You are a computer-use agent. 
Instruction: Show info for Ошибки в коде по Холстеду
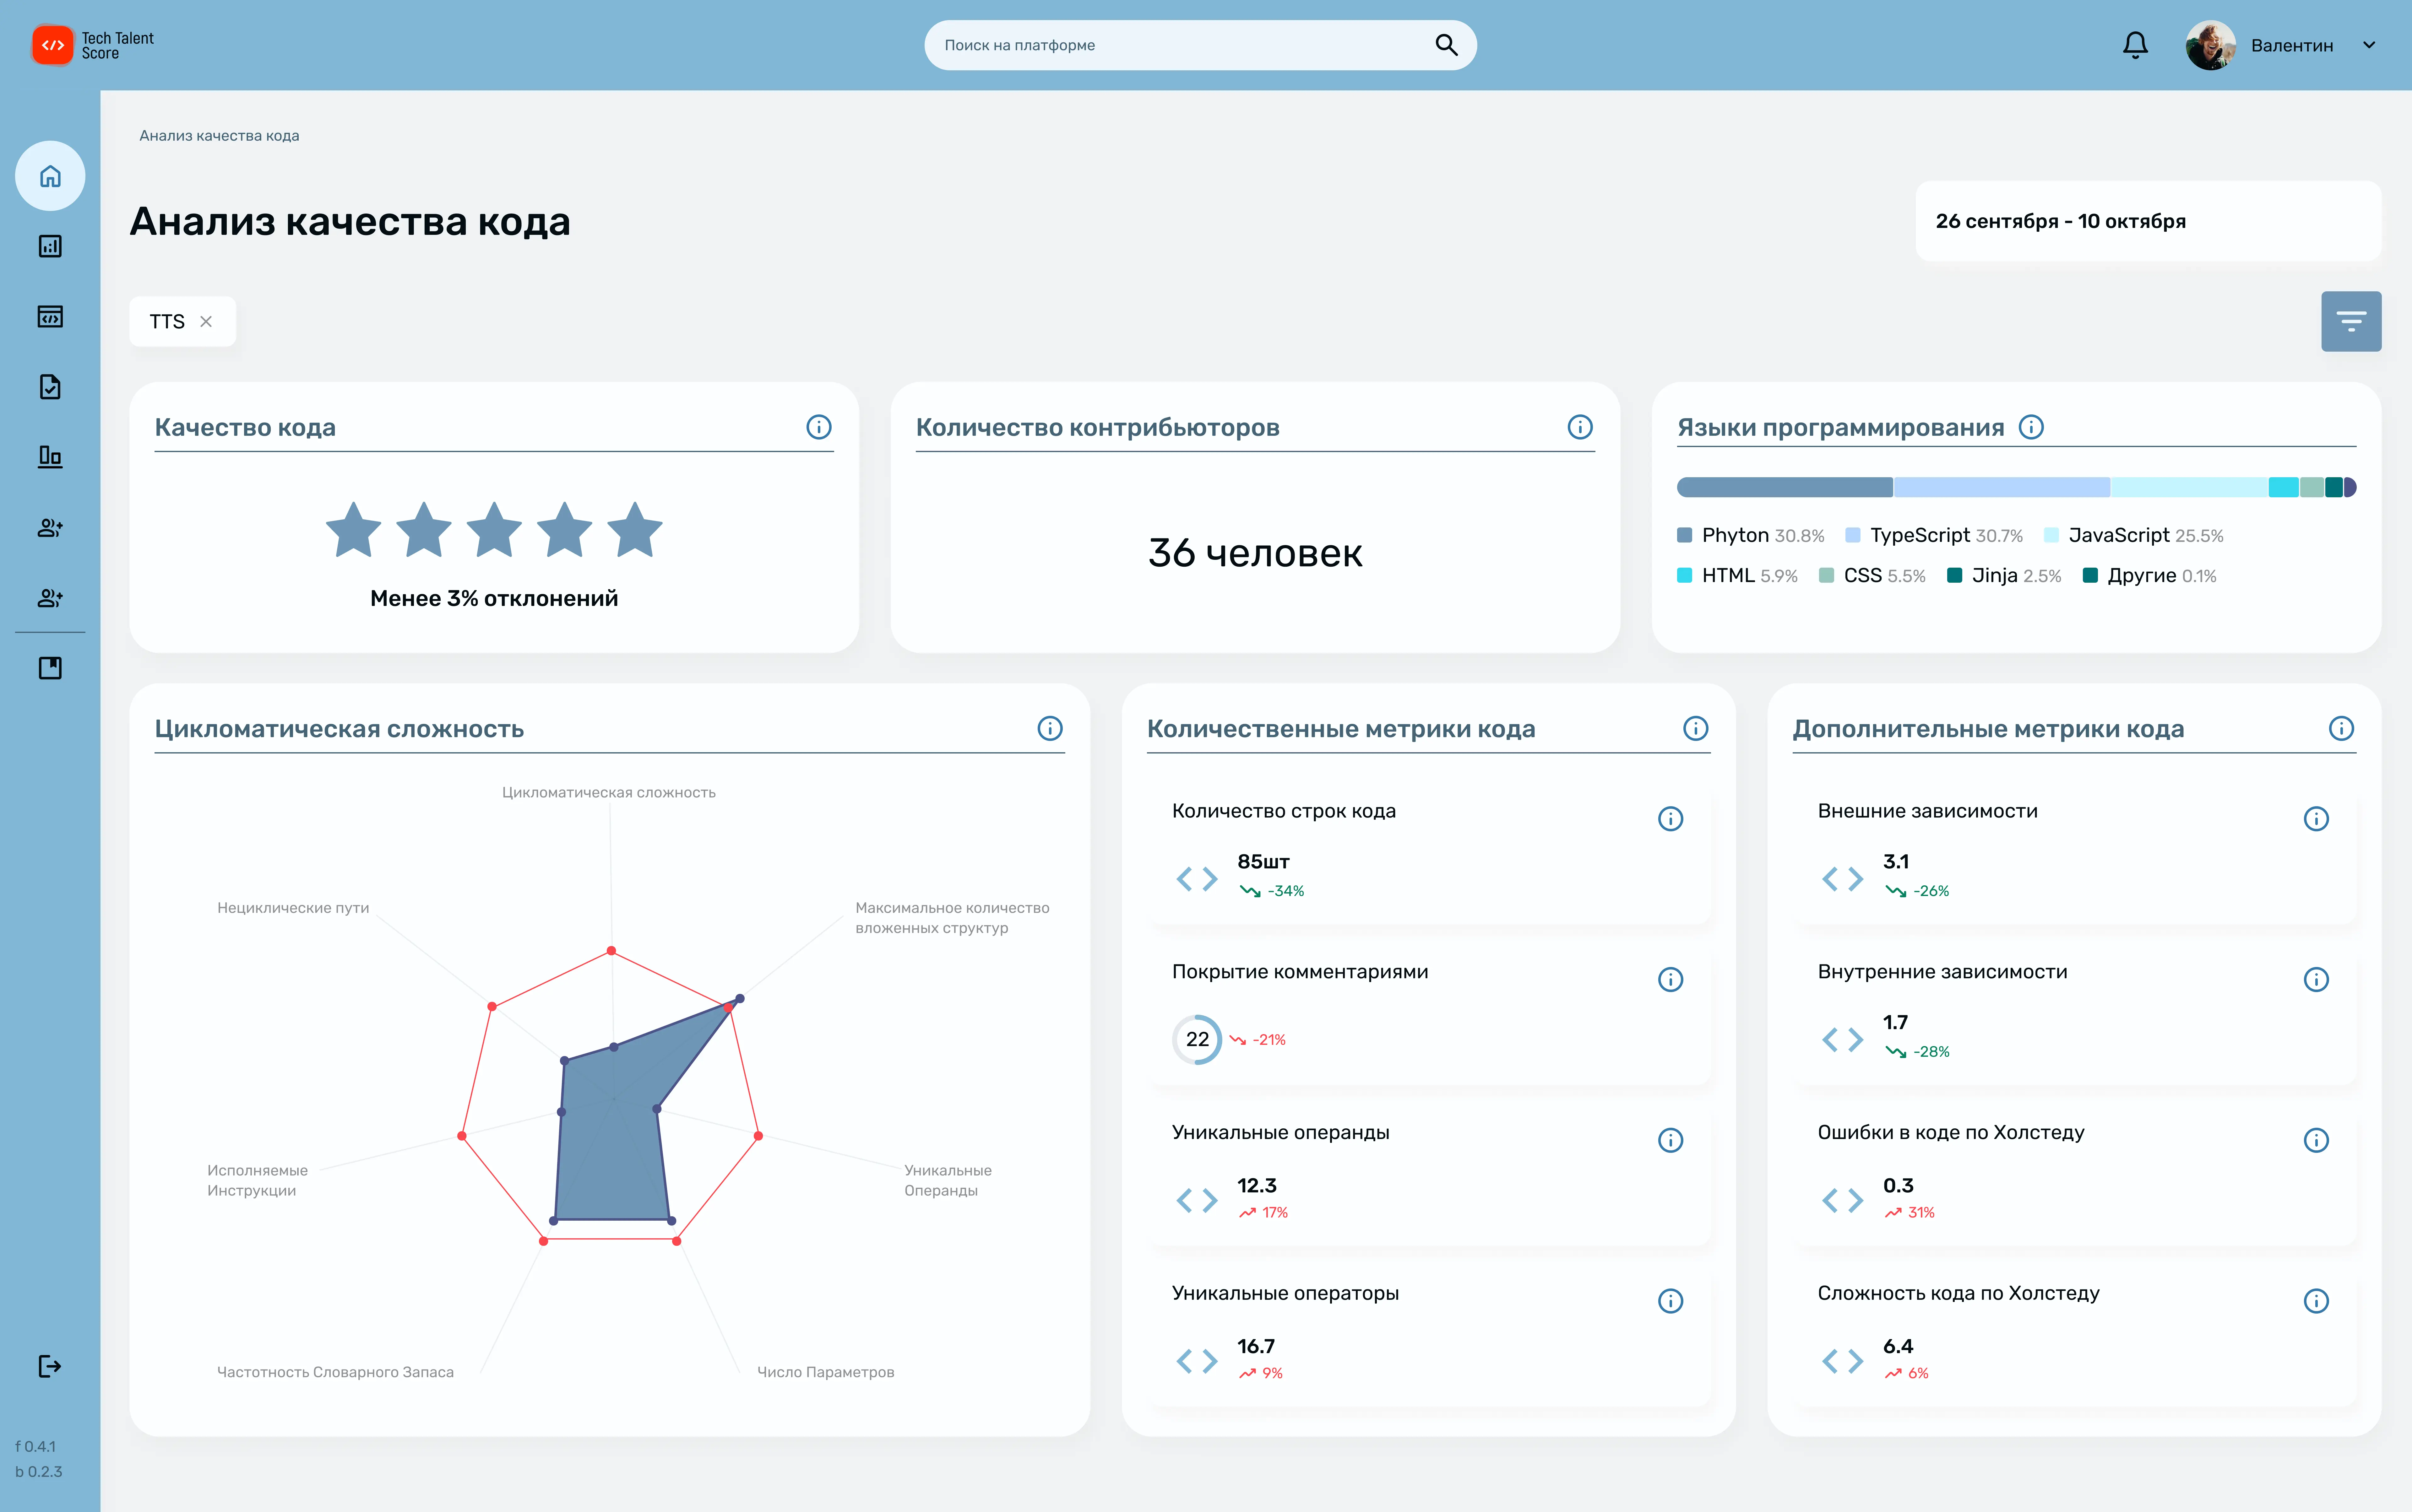coord(2316,1140)
